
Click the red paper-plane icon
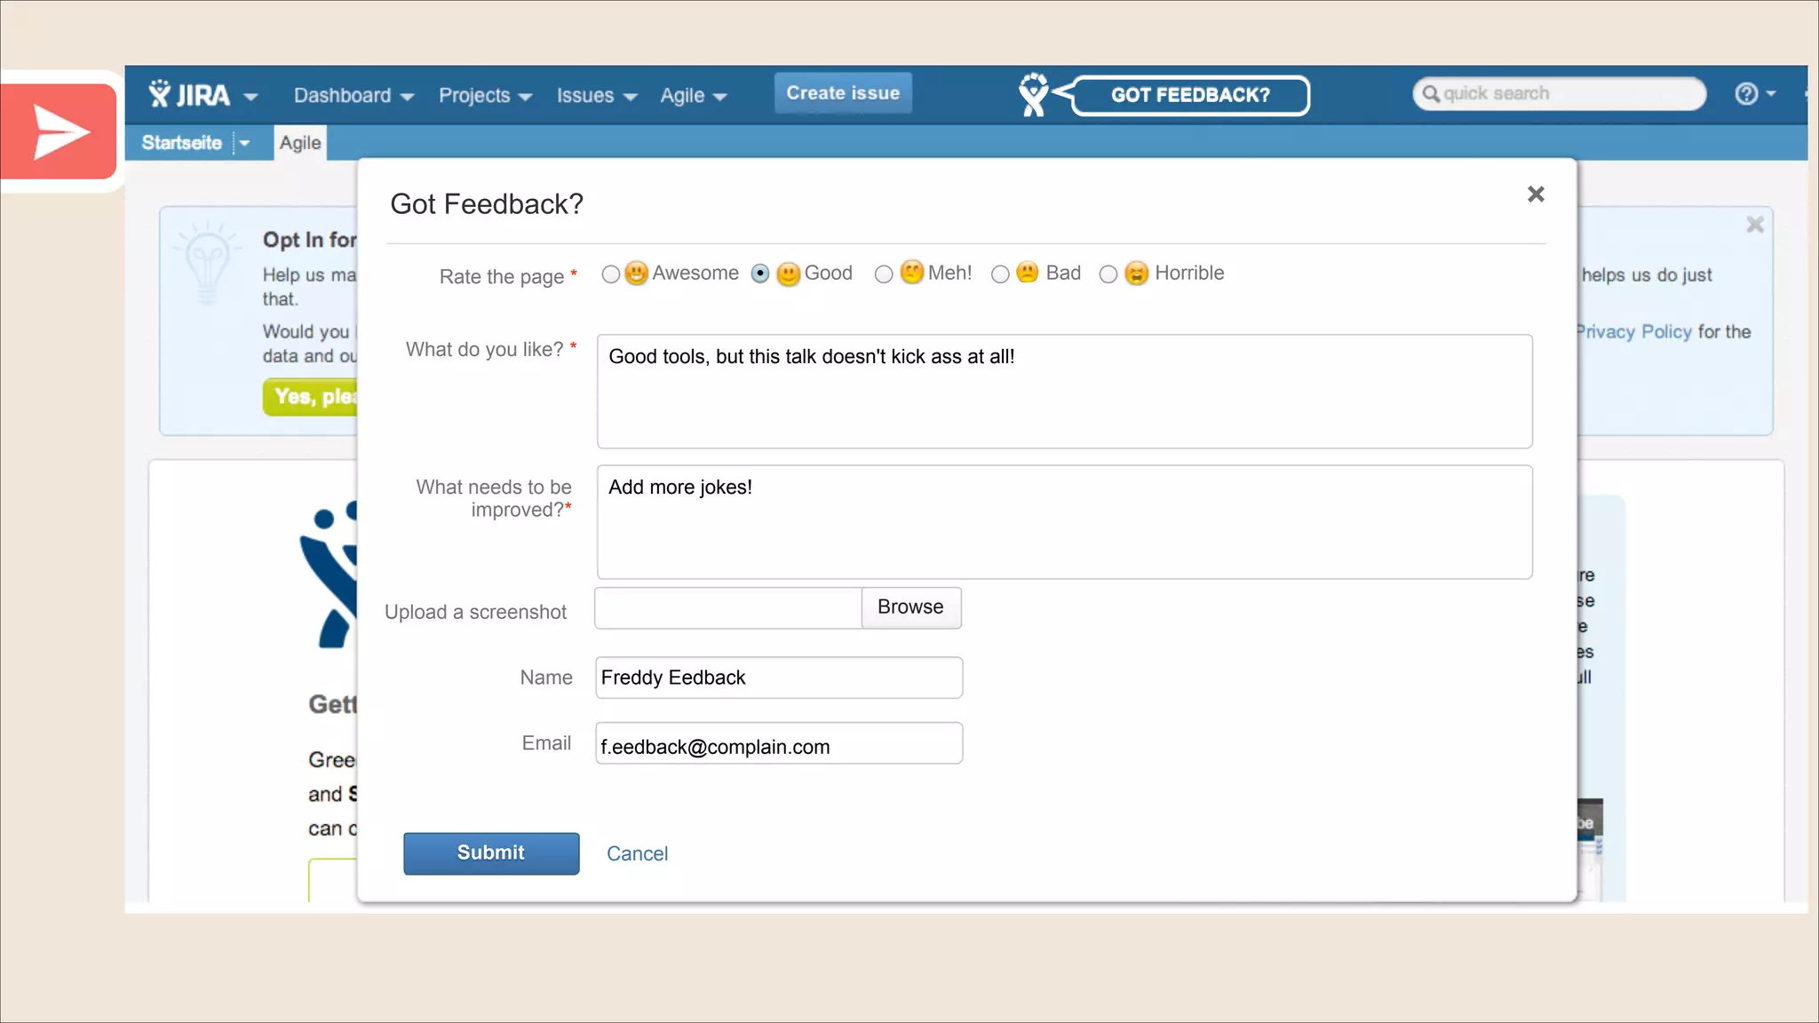click(x=59, y=132)
